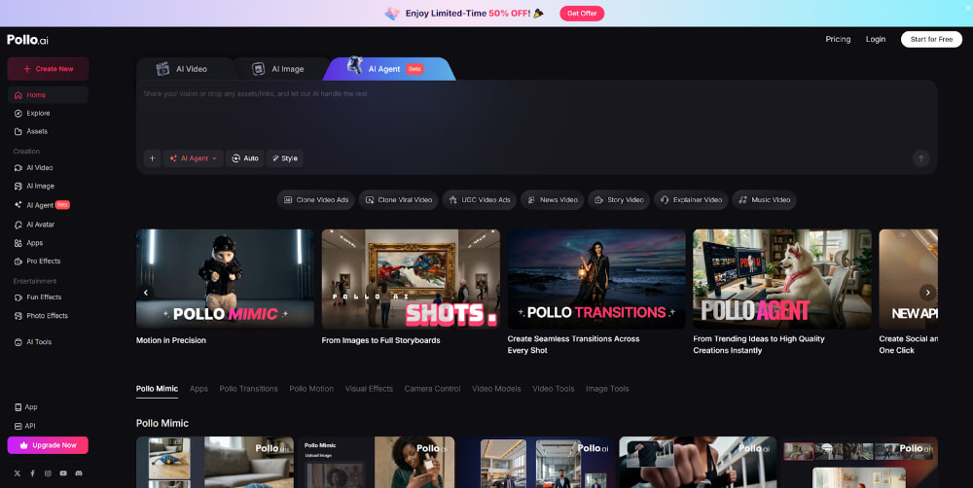
Task: Select the Pollo Transitions category tab
Action: 248,389
